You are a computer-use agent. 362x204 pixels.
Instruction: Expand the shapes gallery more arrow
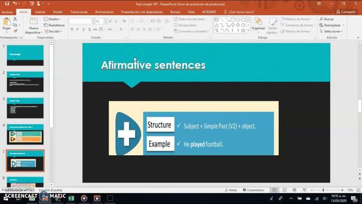pyautogui.click(x=248, y=30)
